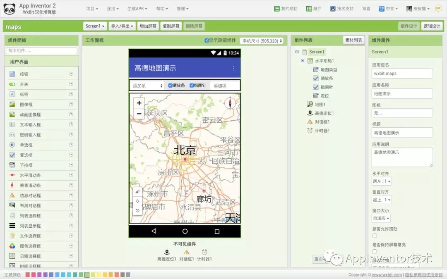The width and height of the screenshot is (447, 279).
Task: Select the 对话框1 non-visible component icon
Action: coord(186,252)
